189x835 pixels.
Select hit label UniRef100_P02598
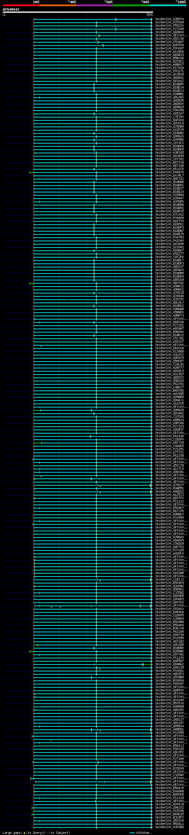tap(169, 733)
